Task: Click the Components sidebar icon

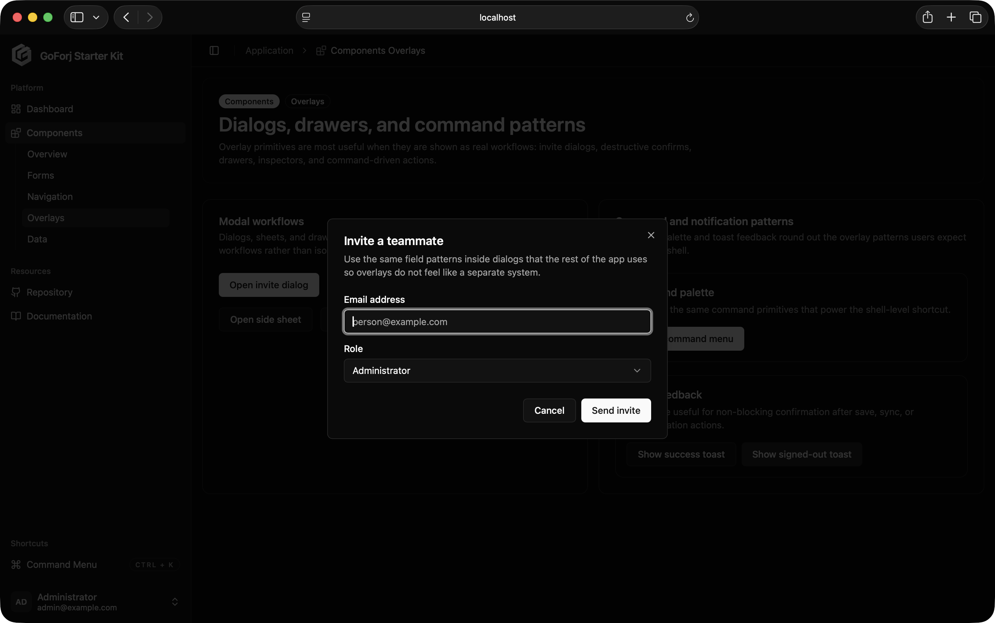Action: (x=16, y=133)
